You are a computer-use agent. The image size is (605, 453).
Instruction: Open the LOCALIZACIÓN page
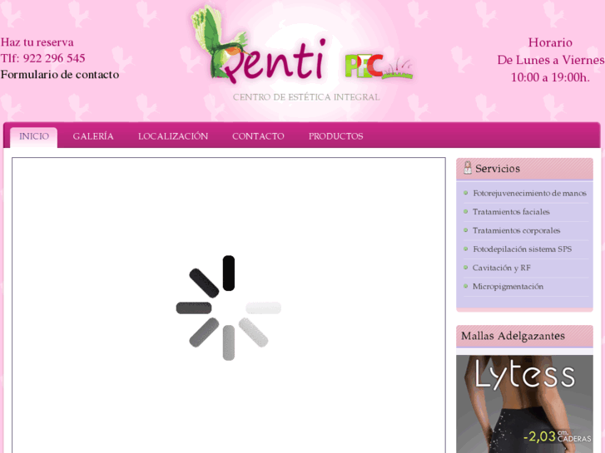pyautogui.click(x=173, y=136)
